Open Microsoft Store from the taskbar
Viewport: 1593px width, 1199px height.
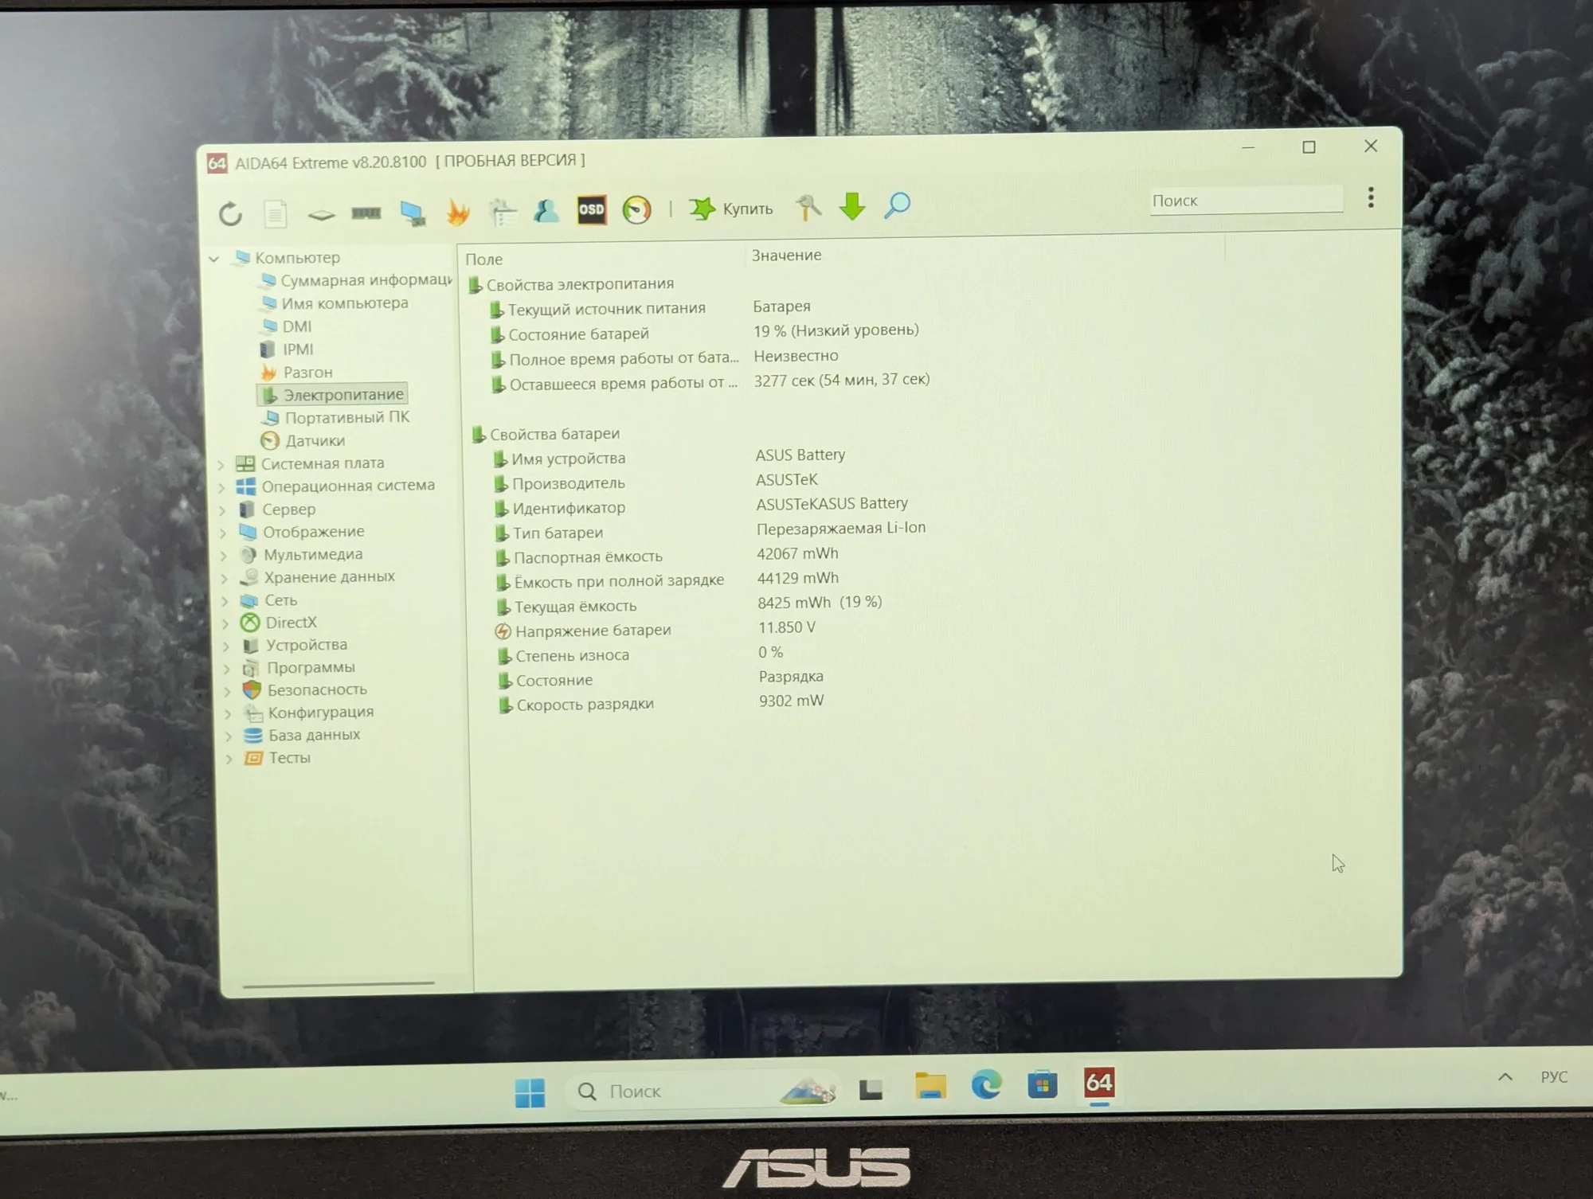point(1042,1084)
